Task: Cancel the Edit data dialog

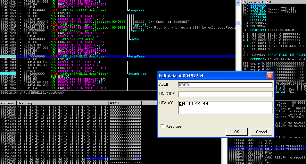Action: [x=261, y=132]
